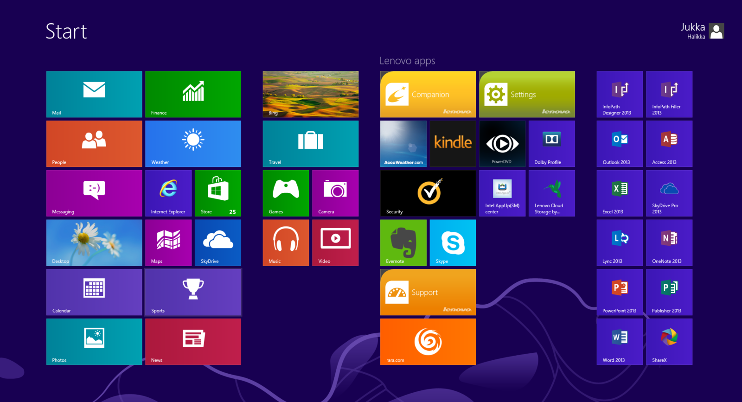742x402 pixels.
Task: Launch PowerDVD tile
Action: click(502, 144)
